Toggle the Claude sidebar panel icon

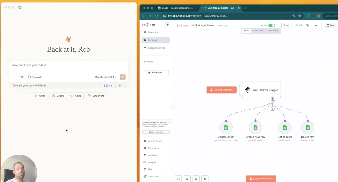pyautogui.click(x=20, y=7)
